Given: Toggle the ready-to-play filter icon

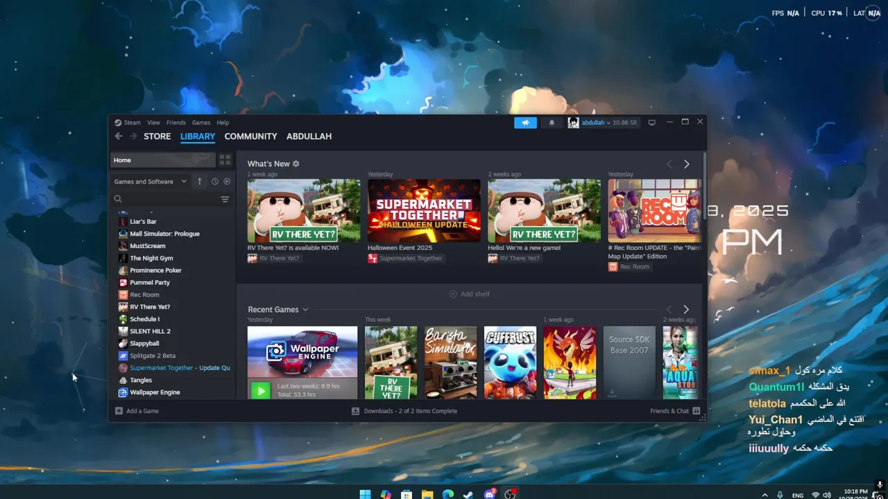Looking at the screenshot, I should (x=227, y=182).
